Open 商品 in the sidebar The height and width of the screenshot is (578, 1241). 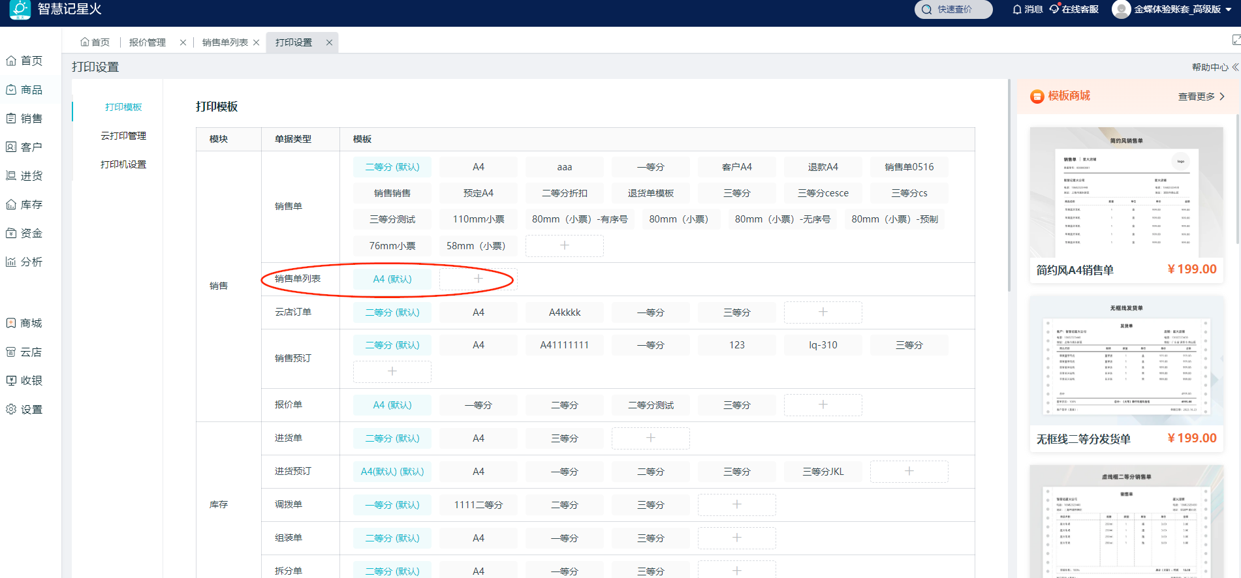point(25,89)
